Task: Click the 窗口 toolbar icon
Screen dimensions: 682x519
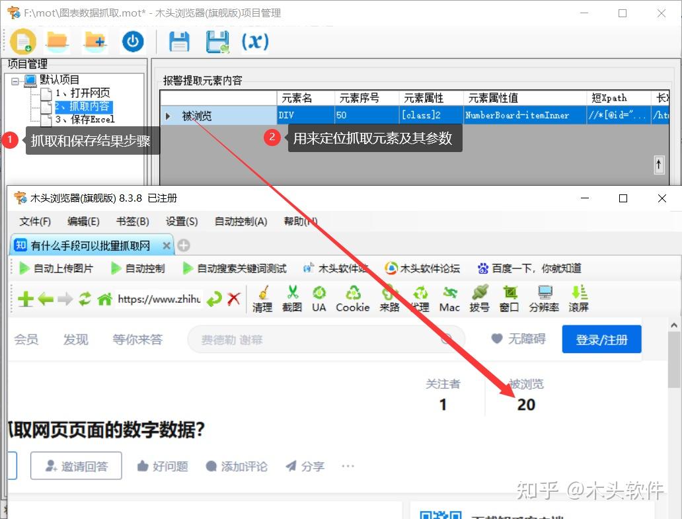Action: [x=510, y=299]
